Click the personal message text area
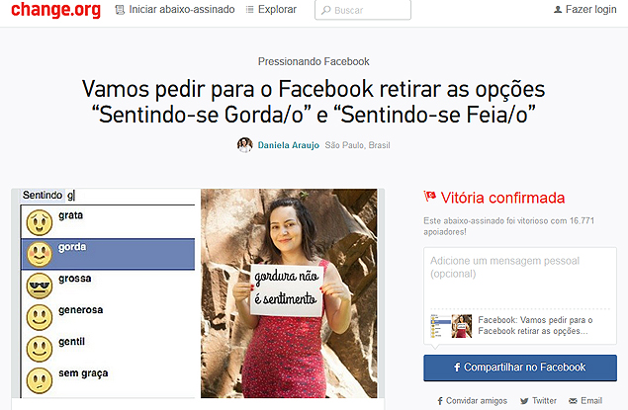Screen dimensions: 628x410 (x=520, y=278)
